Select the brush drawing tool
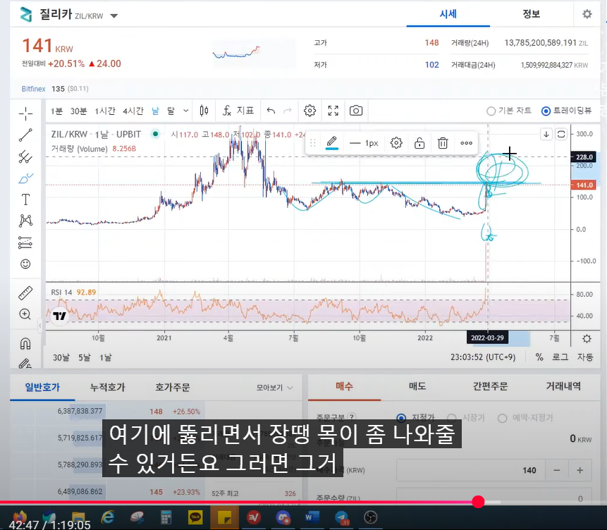 25,178
